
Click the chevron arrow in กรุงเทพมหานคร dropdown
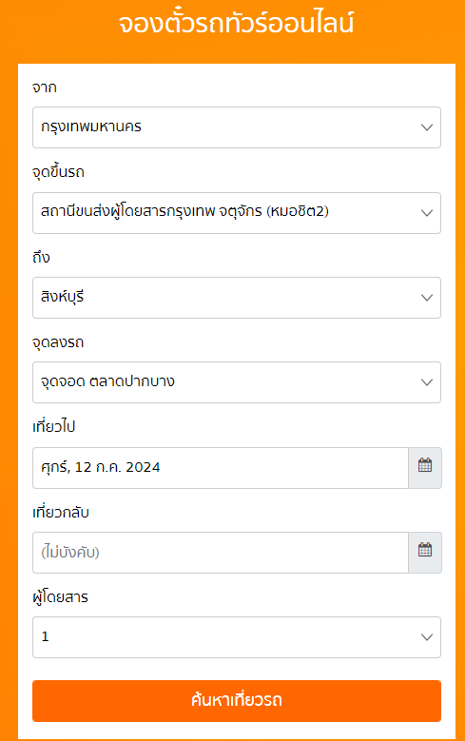tap(427, 127)
